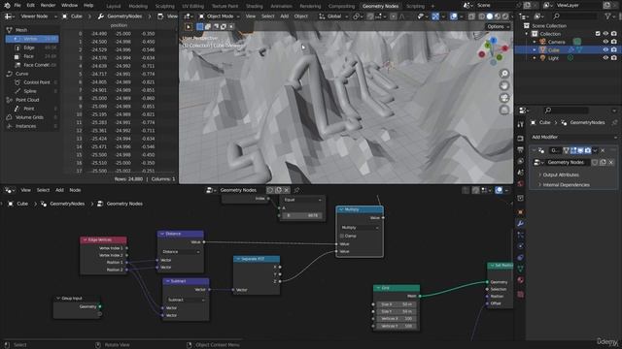Open the Edit menu
This screenshot has width=622, height=349.
click(30, 6)
